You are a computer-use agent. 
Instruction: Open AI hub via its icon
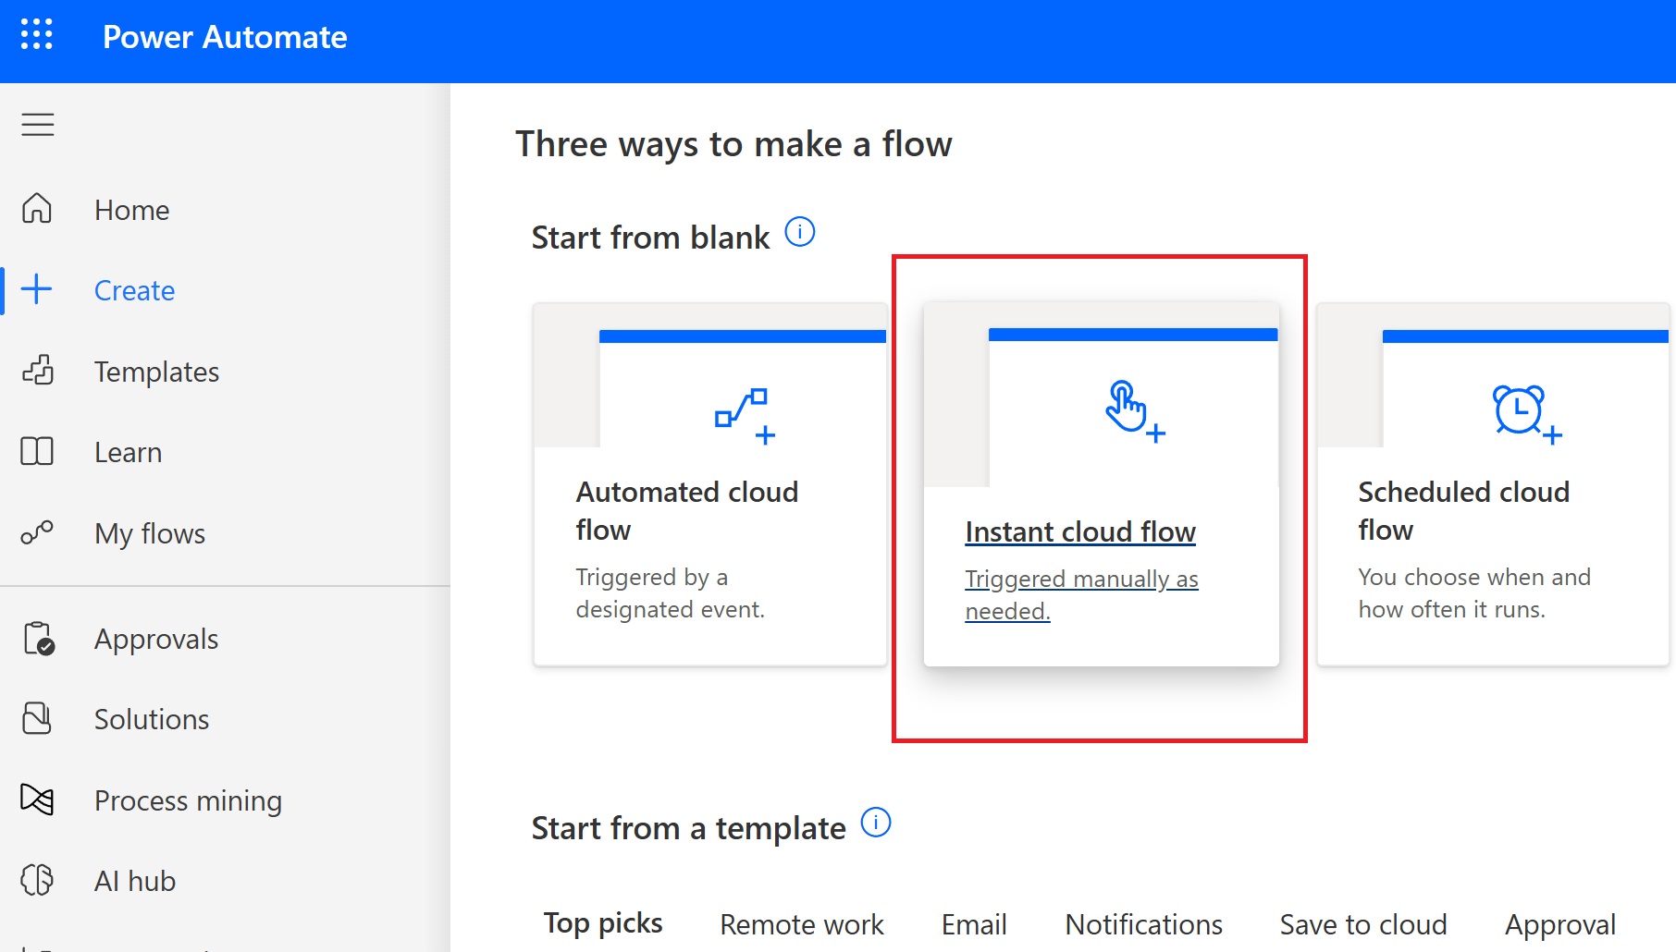pos(37,880)
